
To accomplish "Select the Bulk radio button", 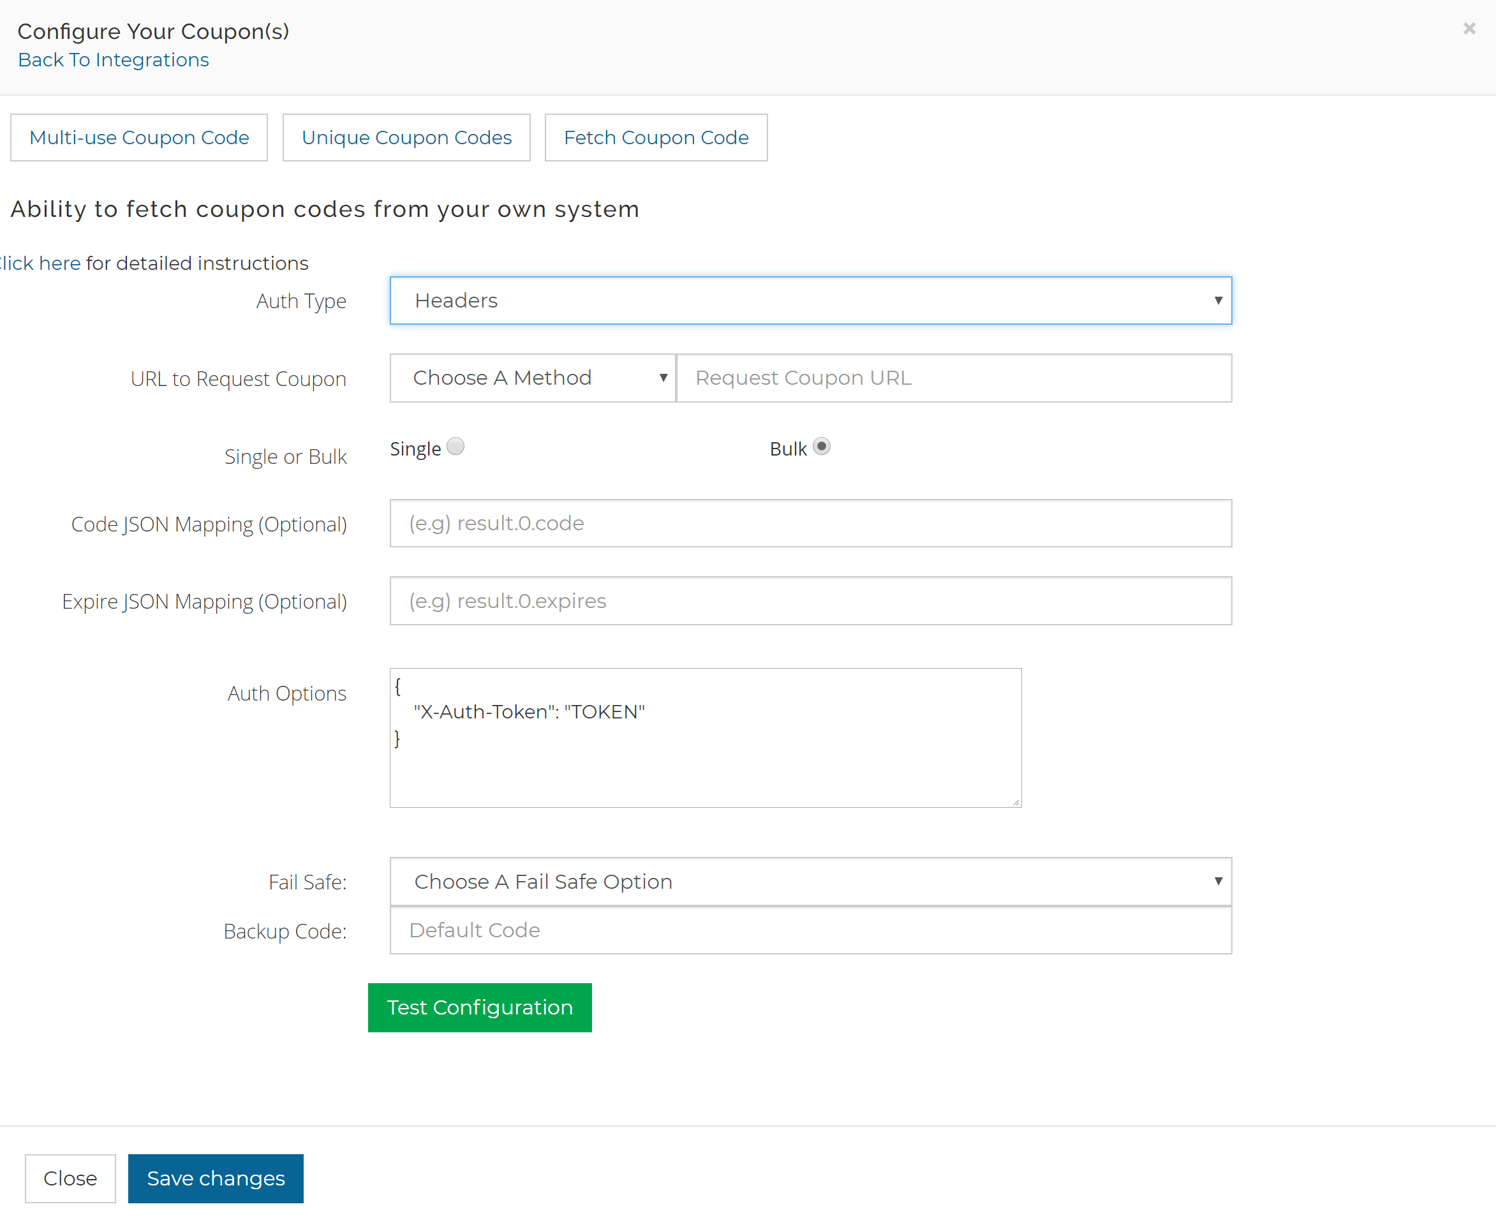I will (x=822, y=446).
